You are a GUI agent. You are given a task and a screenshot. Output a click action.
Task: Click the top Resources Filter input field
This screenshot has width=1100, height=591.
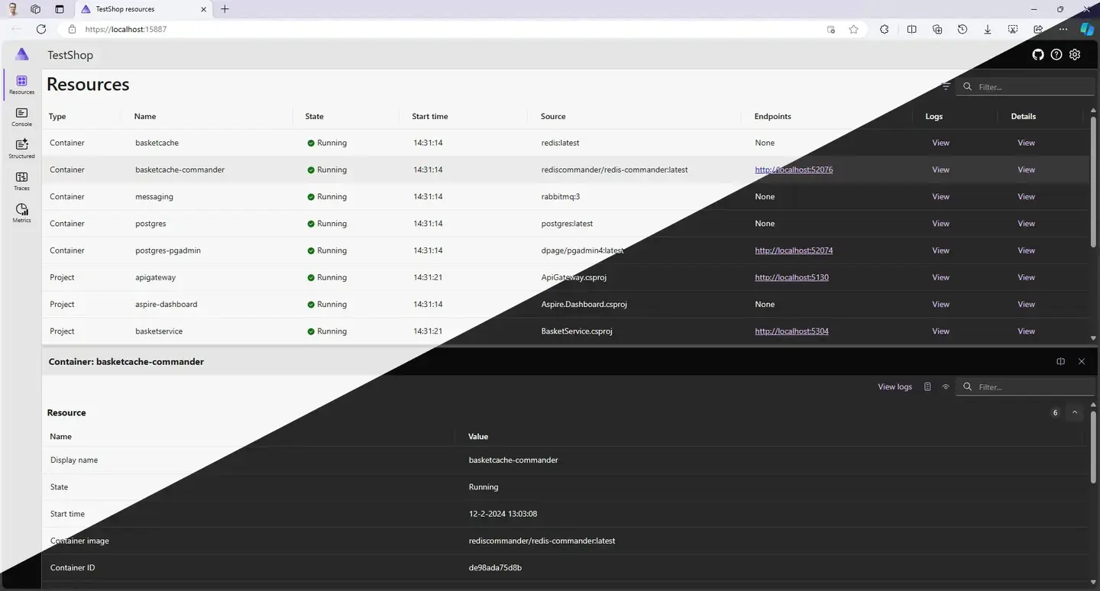coord(1026,87)
